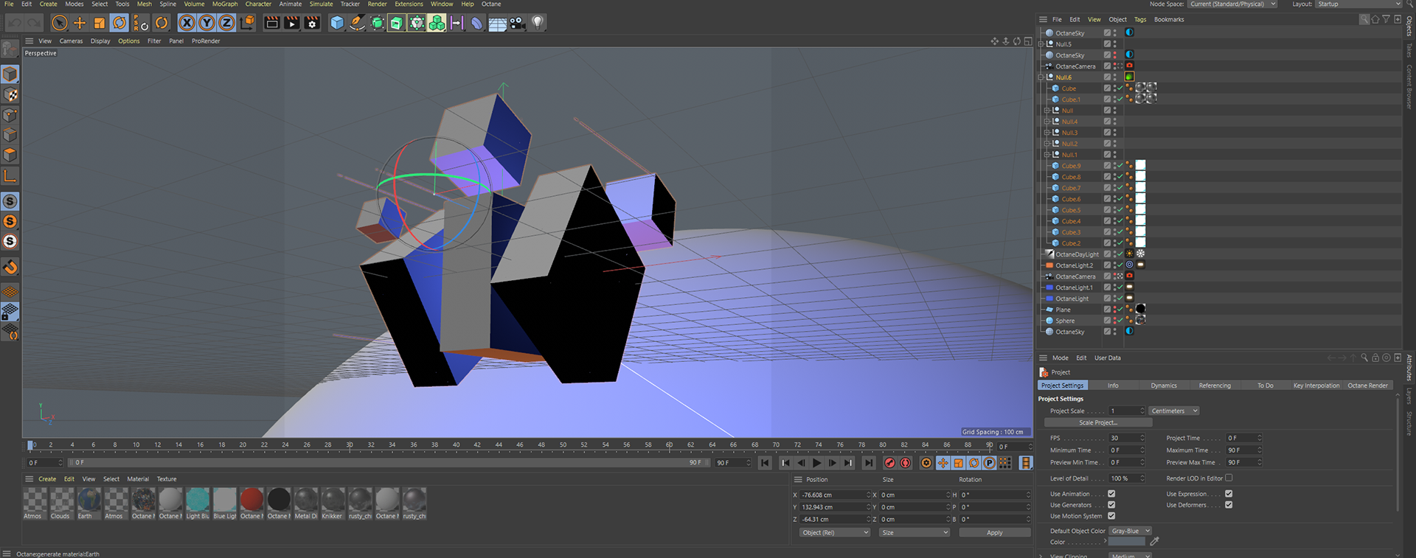Uncheck Use Motion System
Viewport: 1416px width, 558px height.
1111,516
